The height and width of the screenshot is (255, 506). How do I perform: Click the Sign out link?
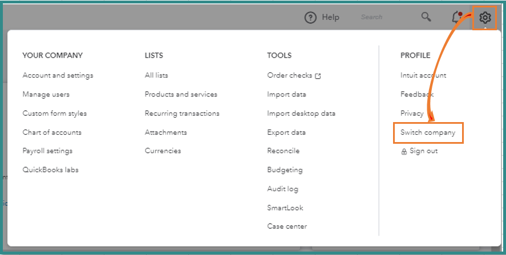click(x=423, y=151)
